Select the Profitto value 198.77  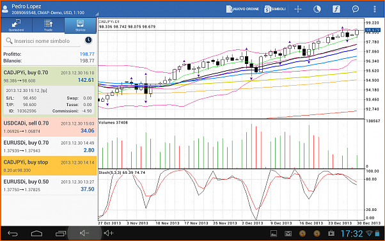(87, 54)
